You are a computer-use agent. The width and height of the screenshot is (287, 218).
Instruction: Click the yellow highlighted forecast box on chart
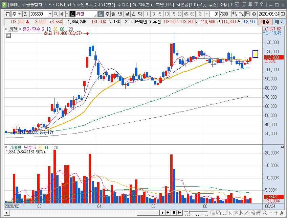tap(255, 54)
